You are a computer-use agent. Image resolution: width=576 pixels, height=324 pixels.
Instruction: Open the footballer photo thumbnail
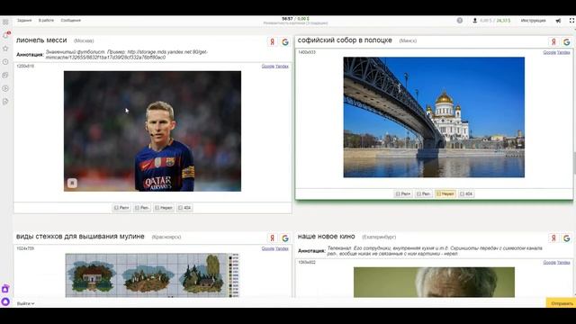(x=152, y=131)
